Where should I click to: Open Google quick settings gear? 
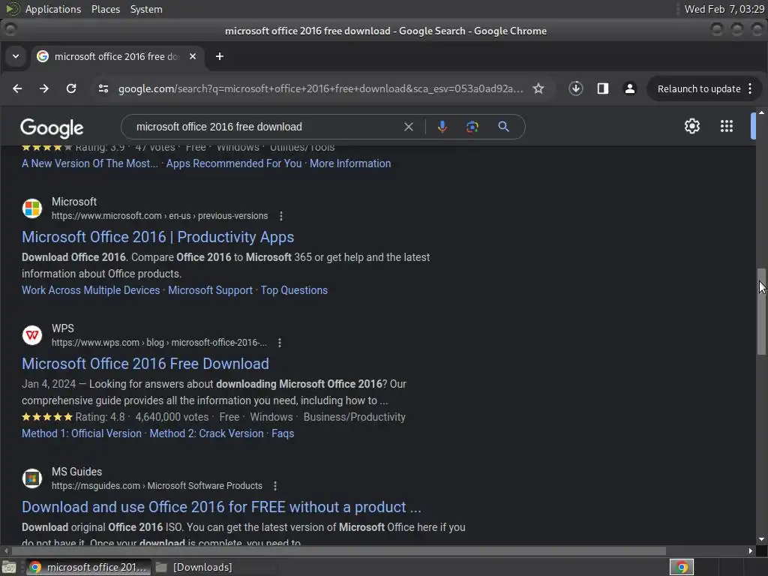coord(691,126)
